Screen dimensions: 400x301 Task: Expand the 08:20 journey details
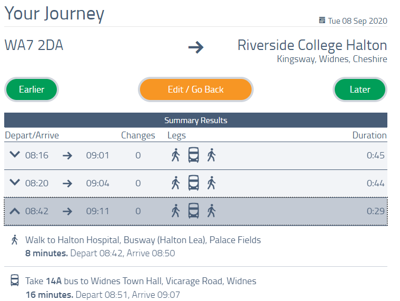pos(15,183)
